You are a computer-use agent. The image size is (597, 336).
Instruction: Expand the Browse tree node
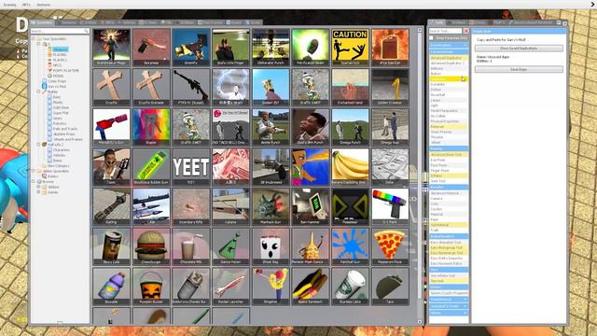tap(34, 182)
